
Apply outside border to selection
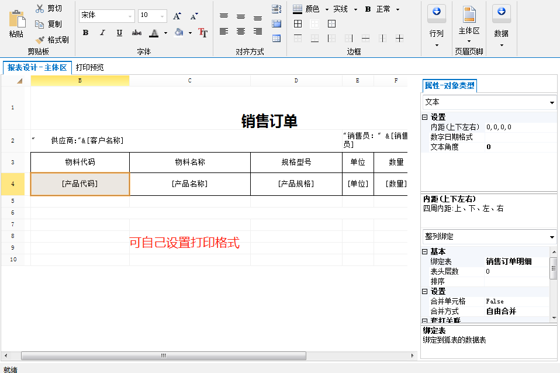[332, 24]
